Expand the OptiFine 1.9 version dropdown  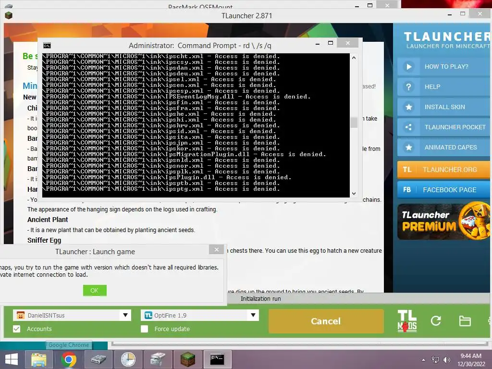pos(253,315)
